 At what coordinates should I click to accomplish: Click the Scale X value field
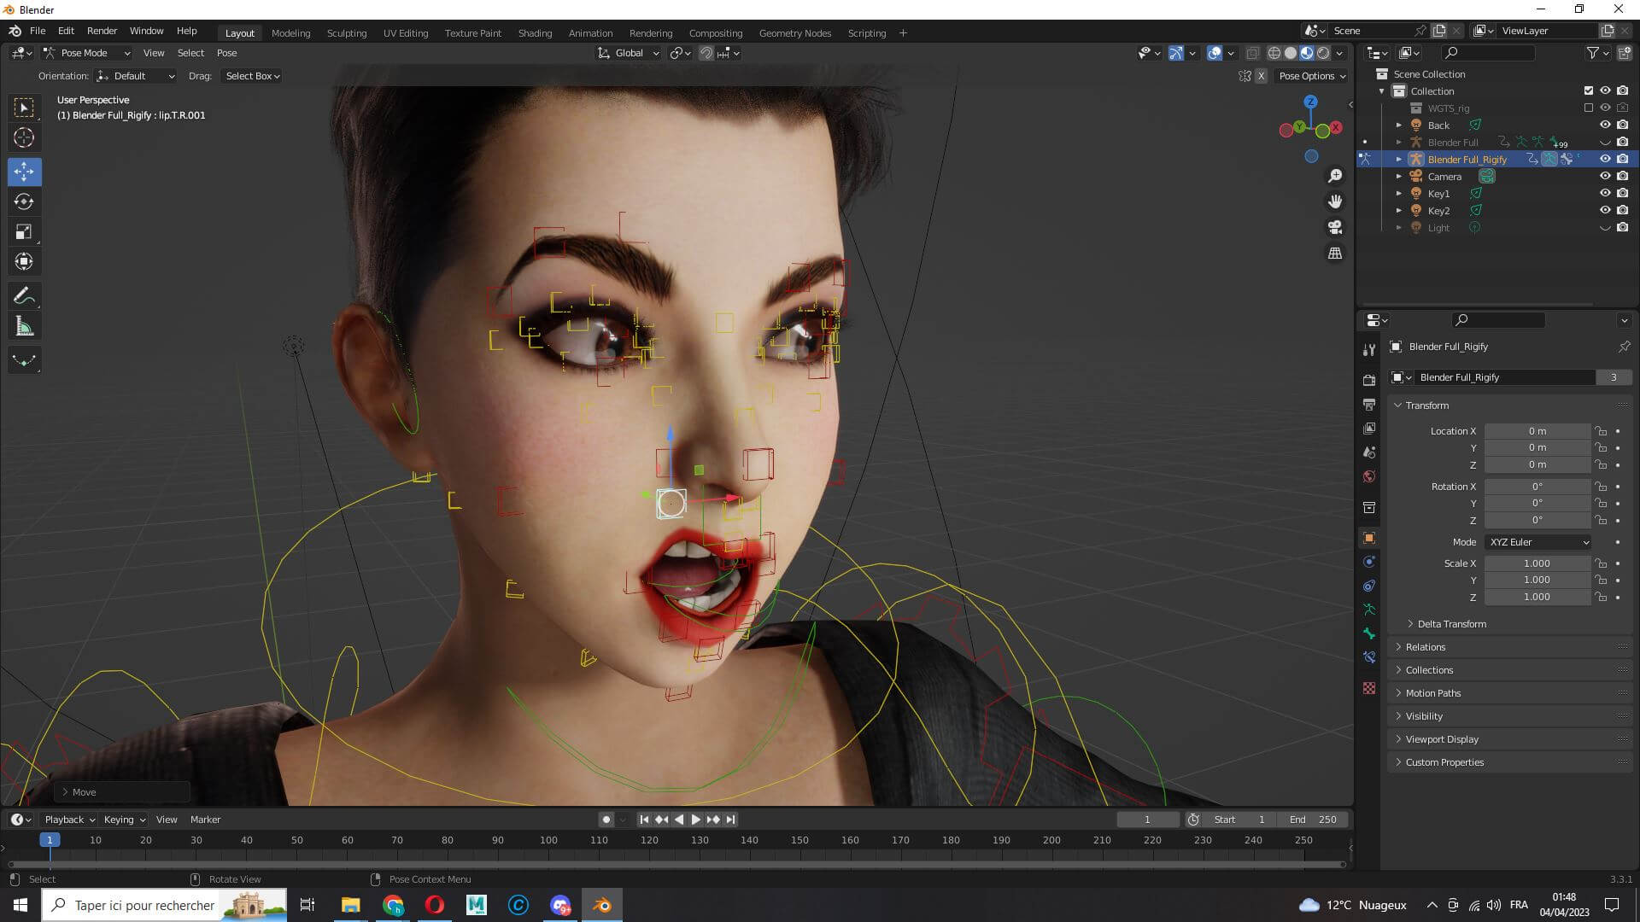click(1536, 563)
